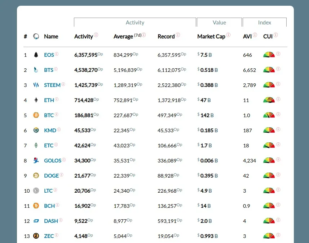Open the KMD coin link
This screenshot has width=309, height=243.
50,130
